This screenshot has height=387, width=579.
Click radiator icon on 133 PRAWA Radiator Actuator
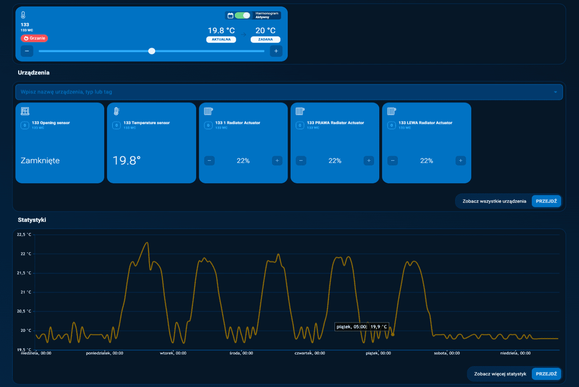tap(300, 111)
